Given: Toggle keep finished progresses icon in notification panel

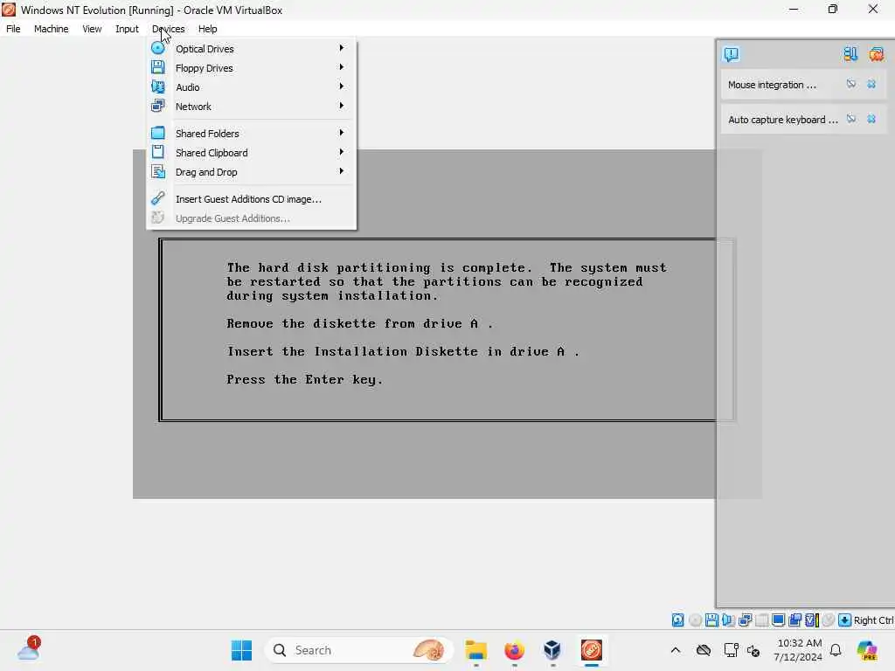Looking at the screenshot, I should 850,54.
